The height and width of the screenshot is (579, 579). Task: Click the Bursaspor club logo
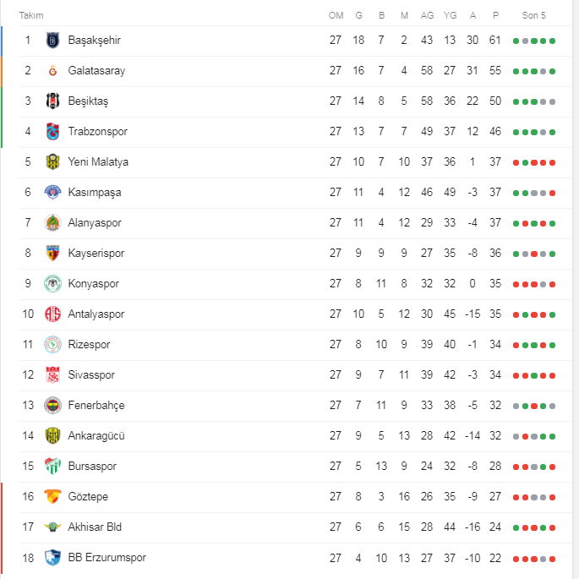click(x=53, y=467)
